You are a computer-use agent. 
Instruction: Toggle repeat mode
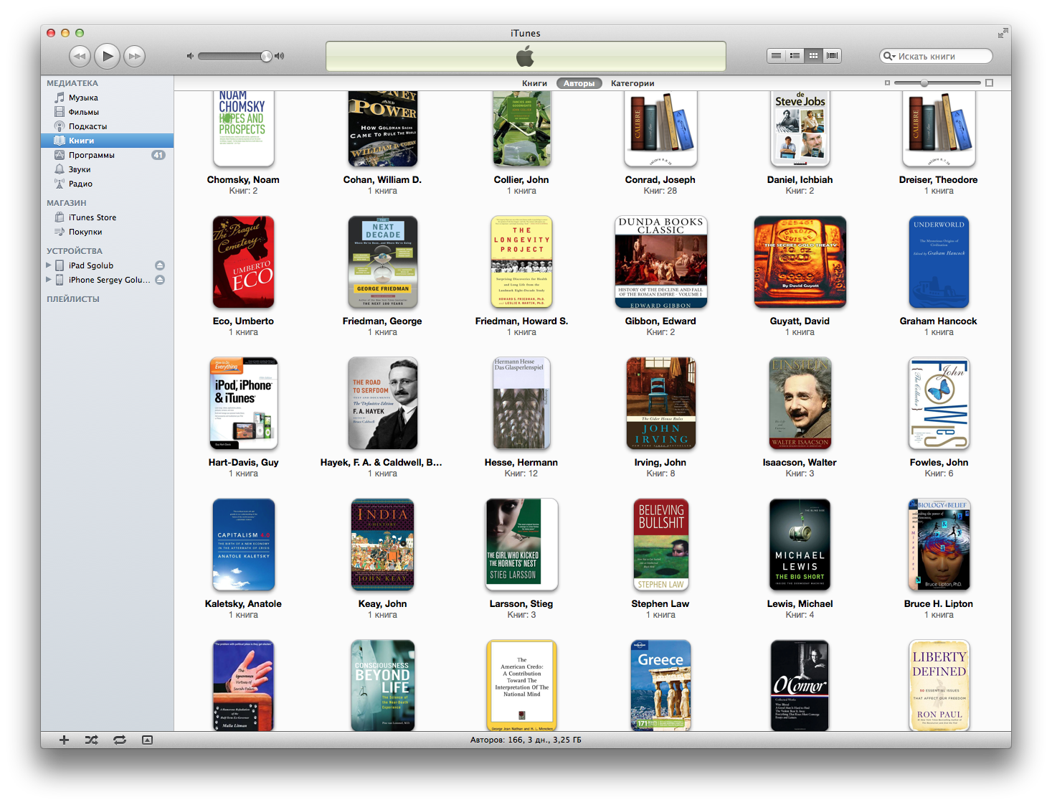point(119,740)
